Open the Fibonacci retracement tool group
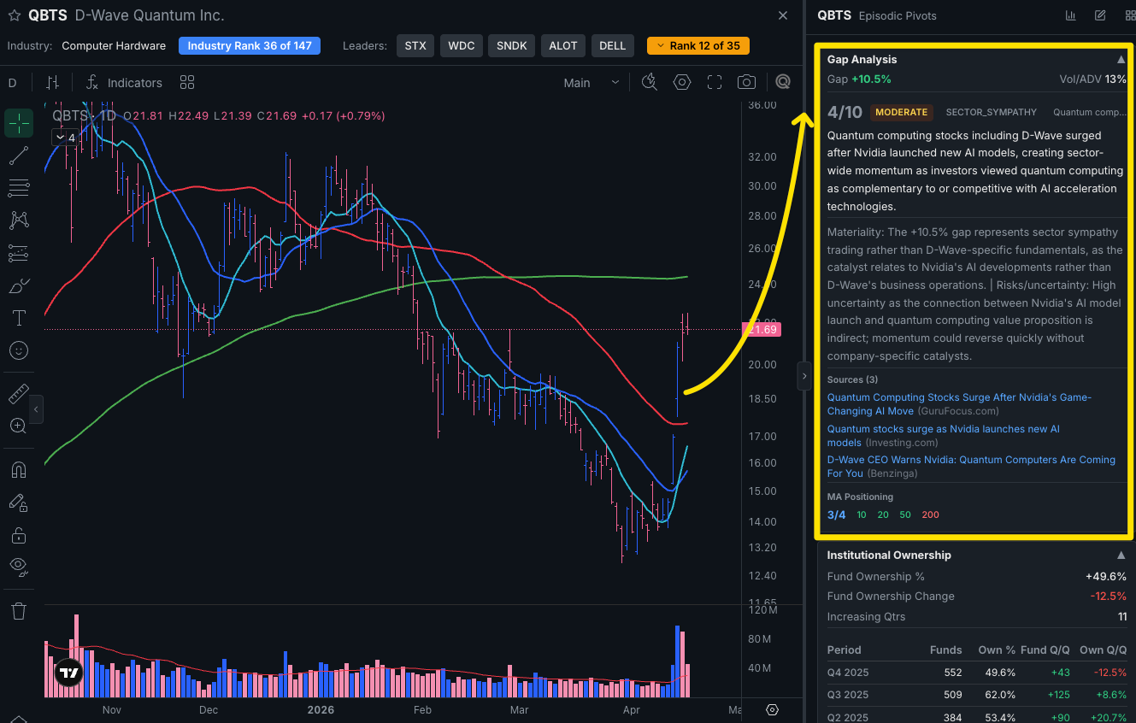Image resolution: width=1136 pixels, height=723 pixels. 18,188
